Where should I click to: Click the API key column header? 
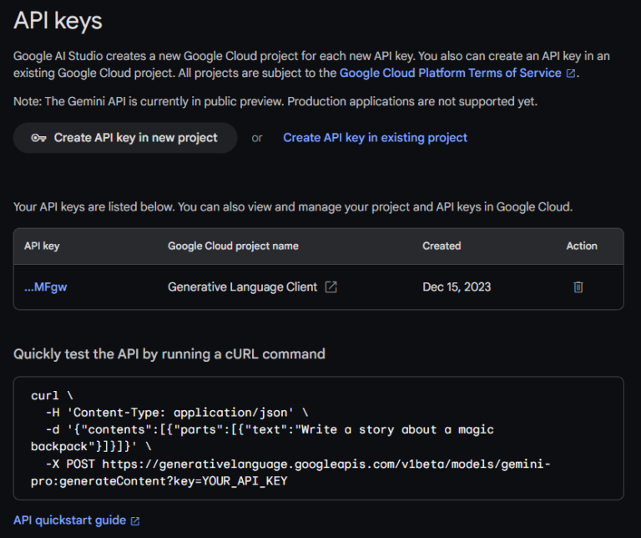[x=42, y=246]
